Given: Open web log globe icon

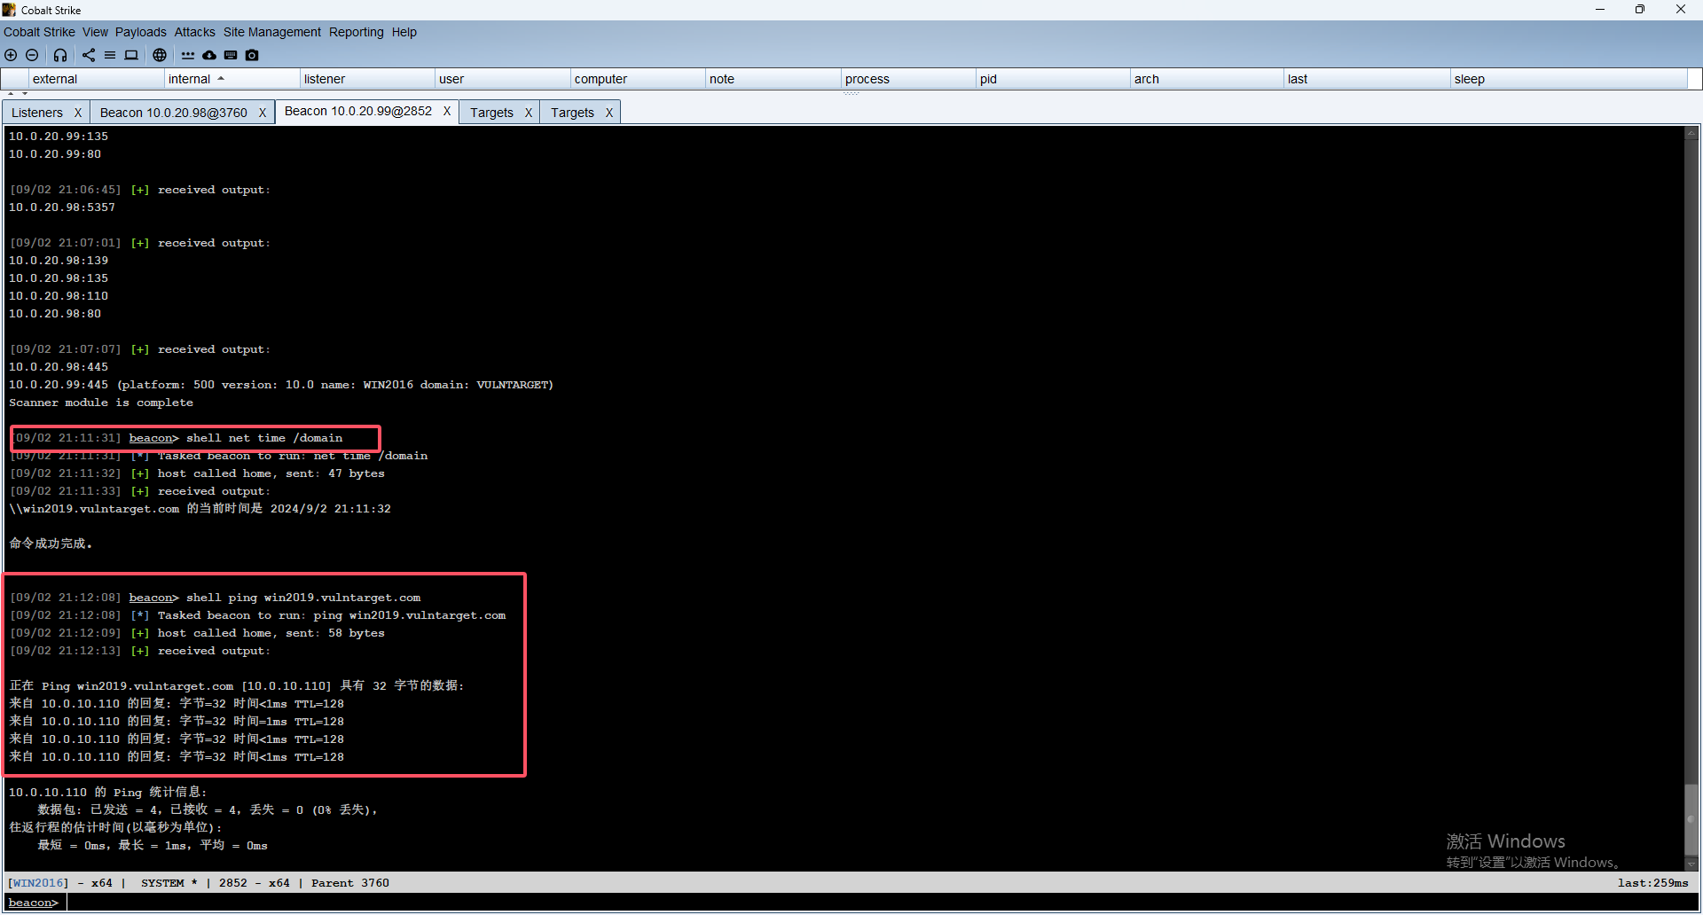Looking at the screenshot, I should coord(160,55).
